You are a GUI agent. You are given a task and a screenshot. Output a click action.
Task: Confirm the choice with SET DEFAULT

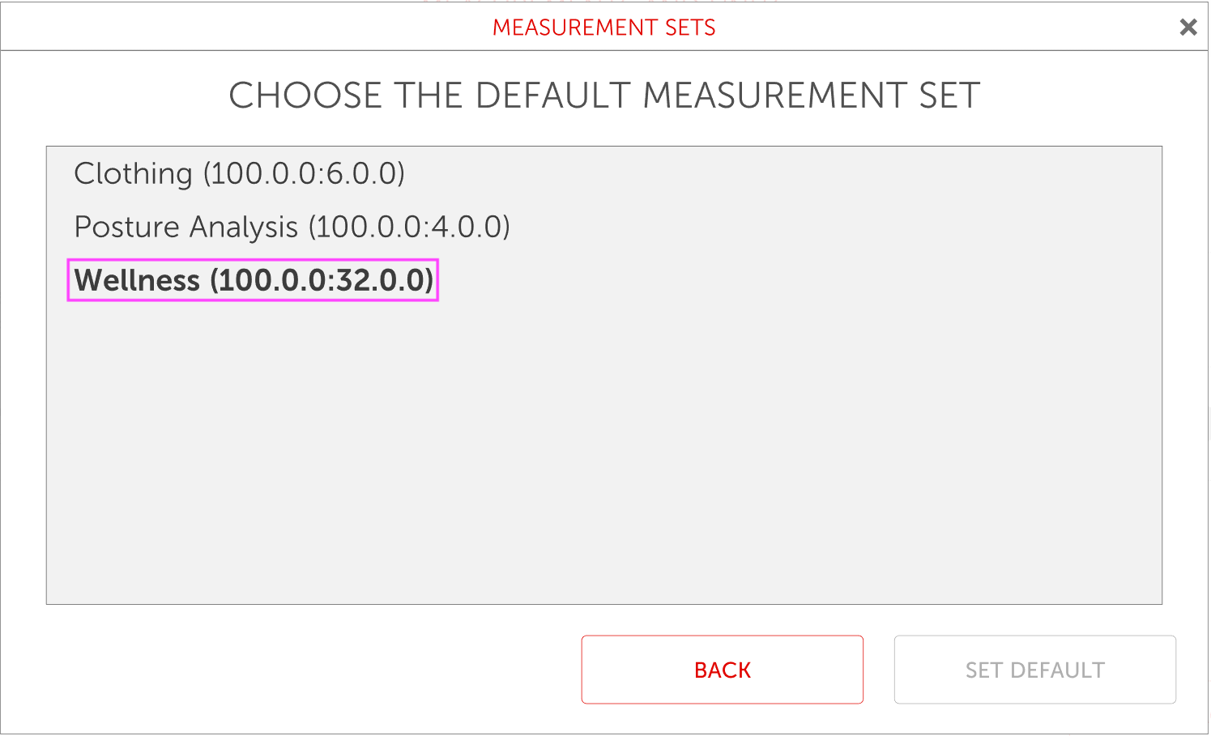[x=1034, y=670]
